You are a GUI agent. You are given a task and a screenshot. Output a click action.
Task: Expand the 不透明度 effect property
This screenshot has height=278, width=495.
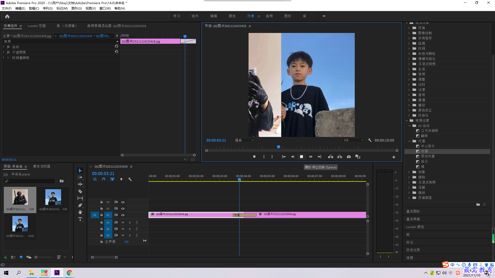tap(3, 52)
